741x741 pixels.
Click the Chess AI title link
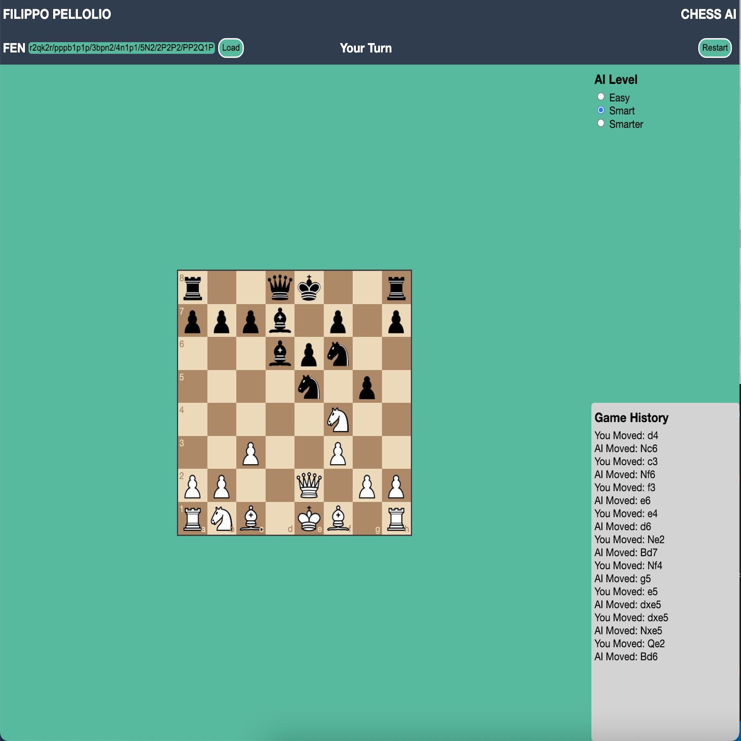pyautogui.click(x=708, y=14)
